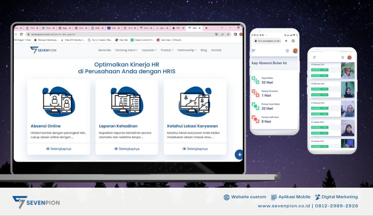Click the hris.sevenpion.co.id URL bar on the left phone
Screen dimensions: 373x216
[x=267, y=41]
